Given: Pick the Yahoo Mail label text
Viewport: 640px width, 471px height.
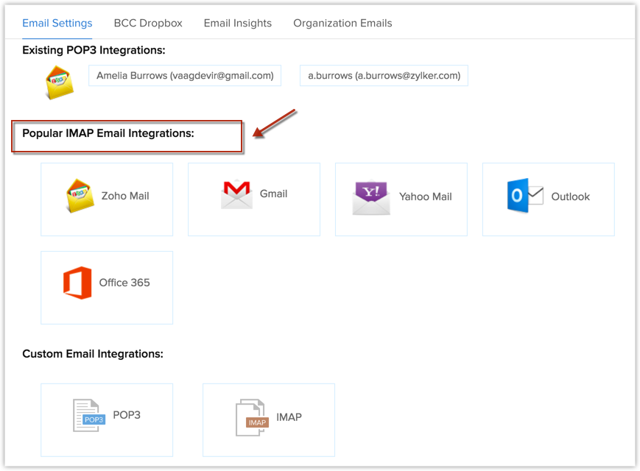Looking at the screenshot, I should (426, 196).
